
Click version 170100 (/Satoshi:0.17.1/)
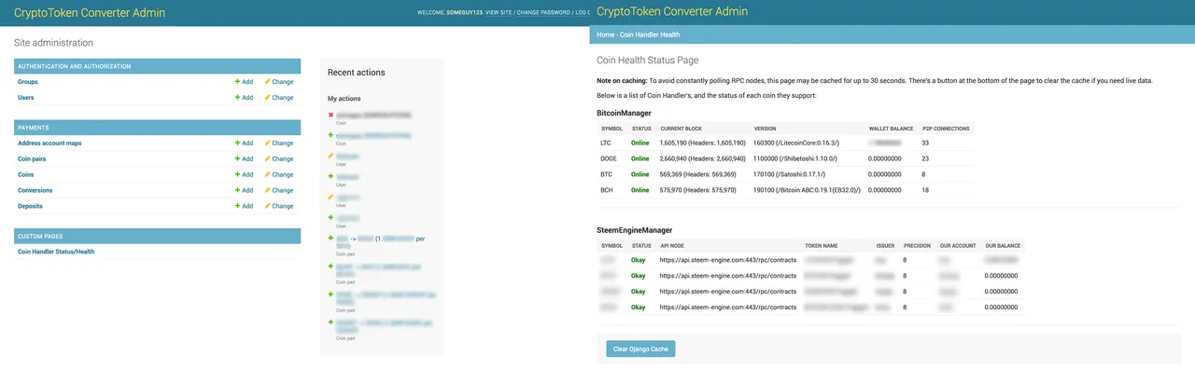[790, 174]
